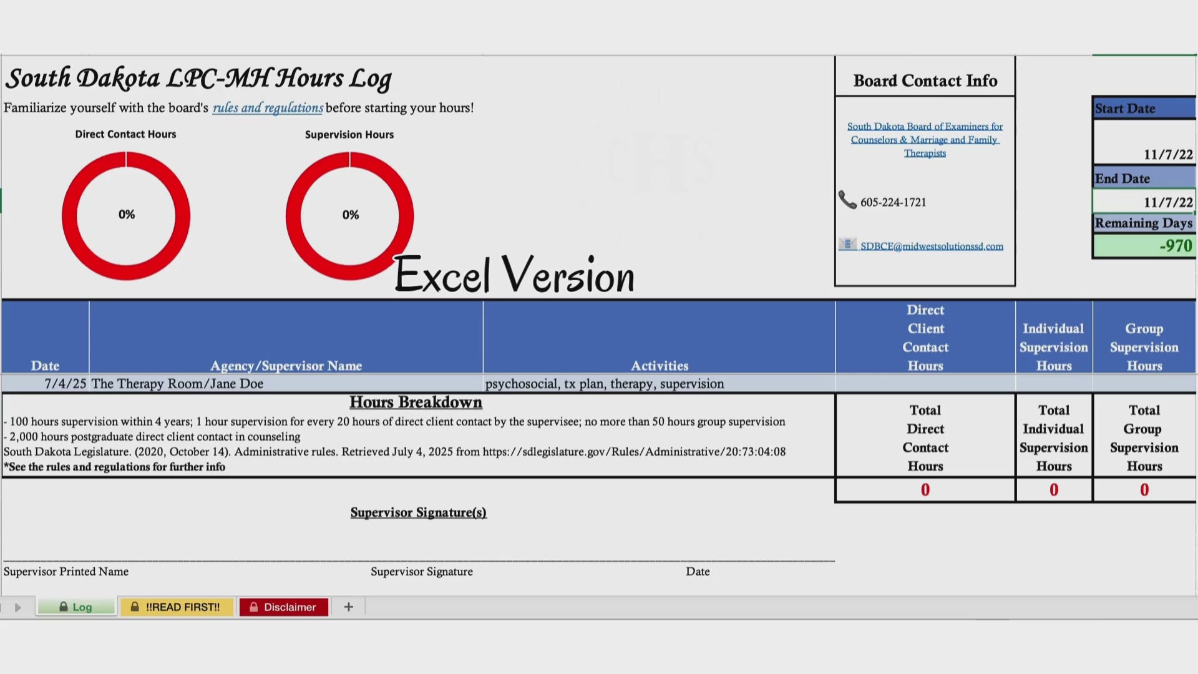Click empty Individual Supervision Hours cell for 7/4/25

(x=1054, y=383)
